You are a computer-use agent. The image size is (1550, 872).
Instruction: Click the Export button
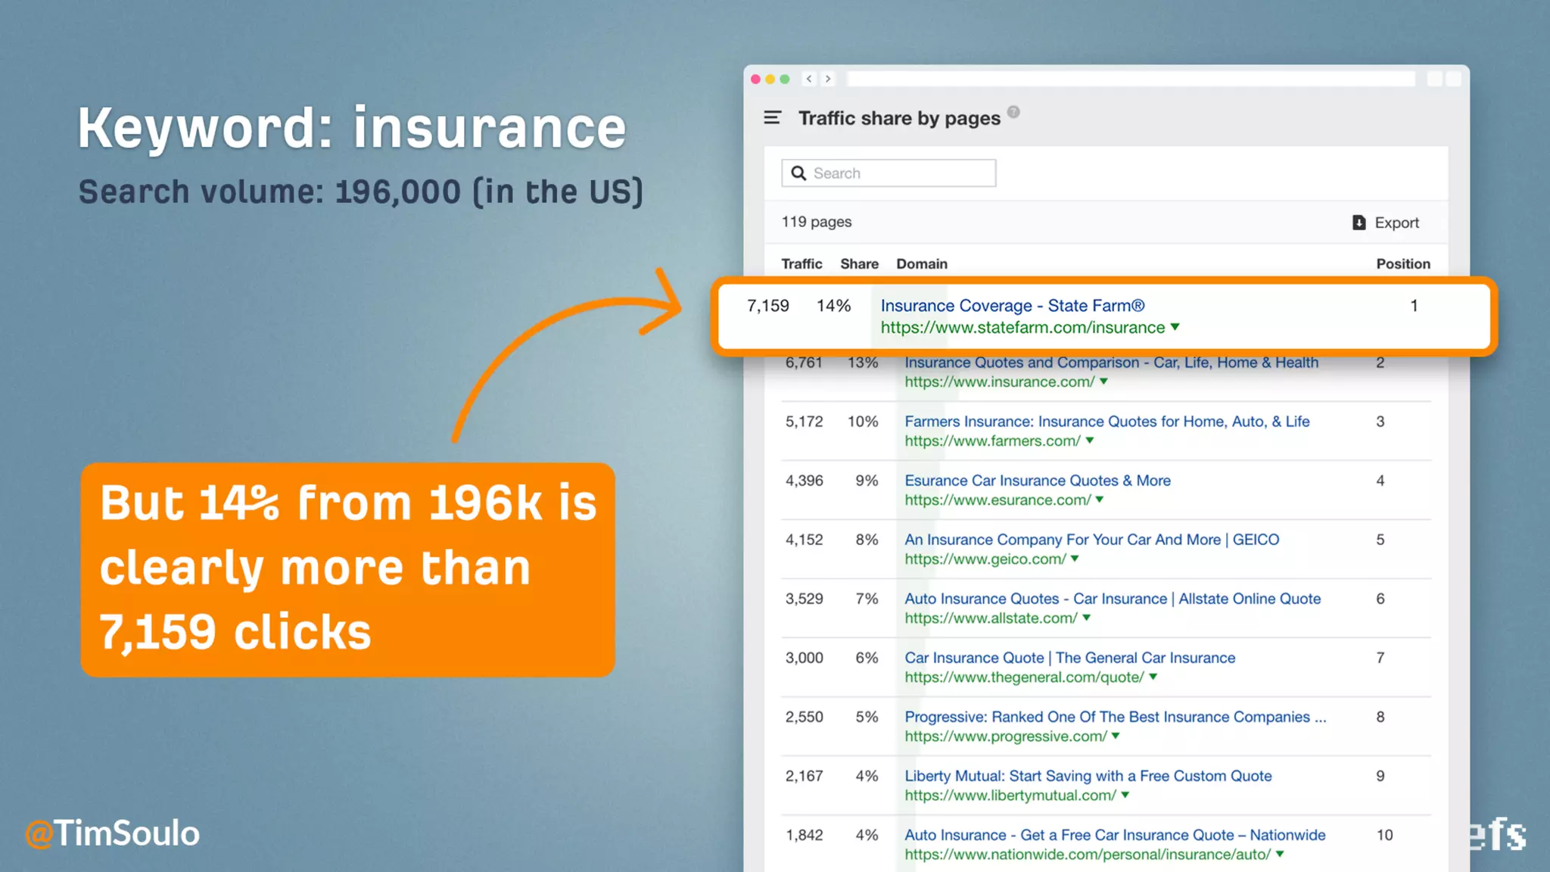tap(1396, 223)
